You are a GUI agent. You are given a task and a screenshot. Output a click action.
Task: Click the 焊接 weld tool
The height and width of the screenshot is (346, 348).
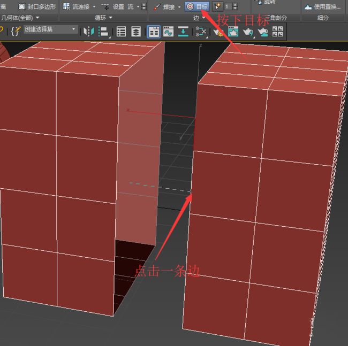tap(164, 7)
